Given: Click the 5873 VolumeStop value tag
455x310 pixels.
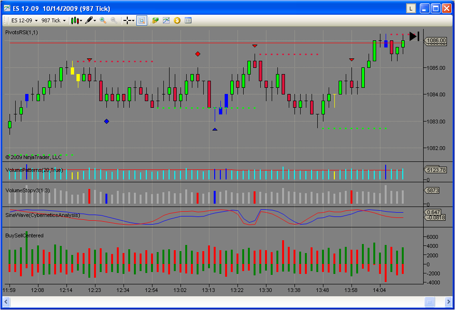Looking at the screenshot, I should (432, 190).
